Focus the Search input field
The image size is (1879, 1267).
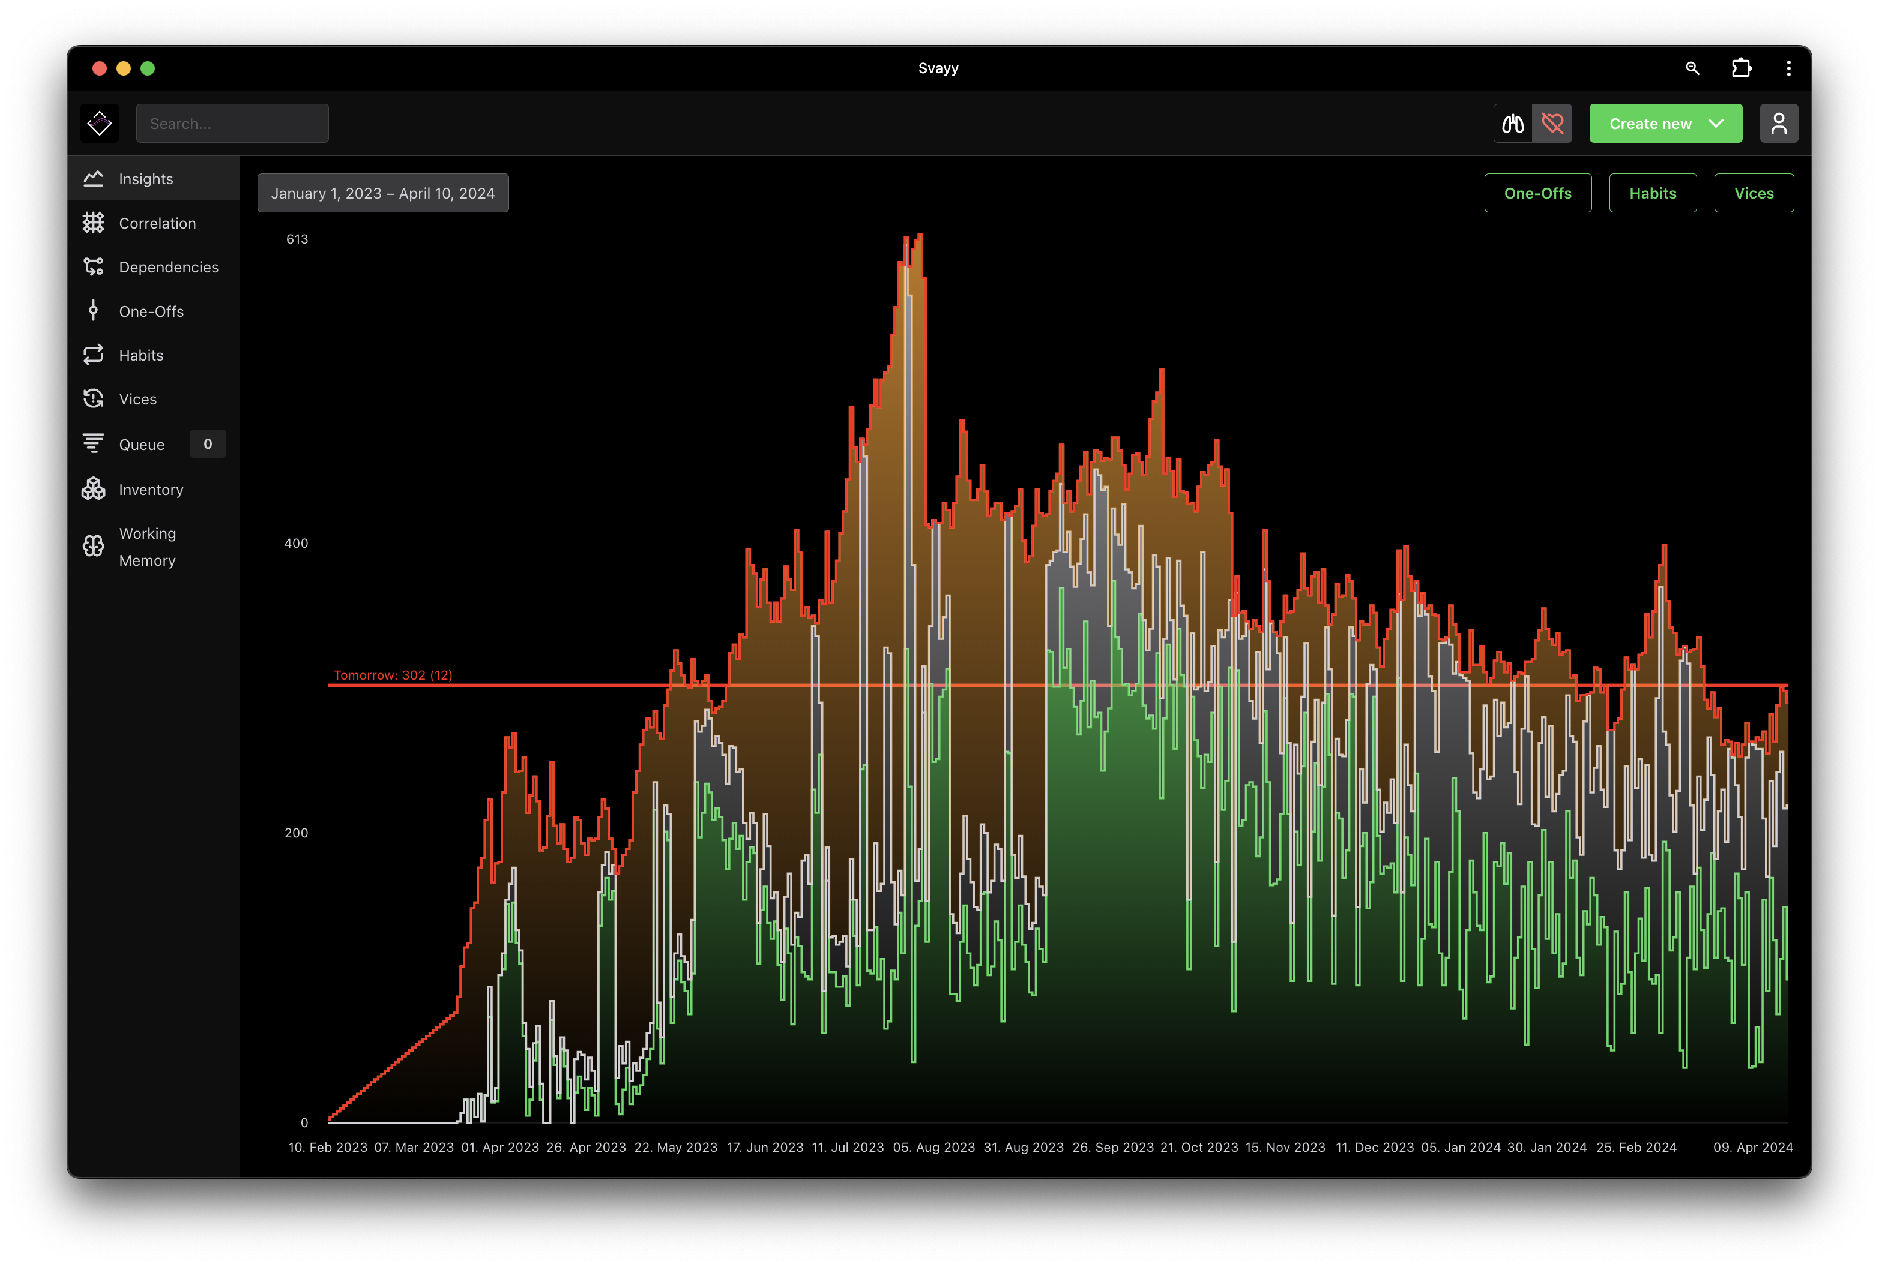pyautogui.click(x=232, y=124)
